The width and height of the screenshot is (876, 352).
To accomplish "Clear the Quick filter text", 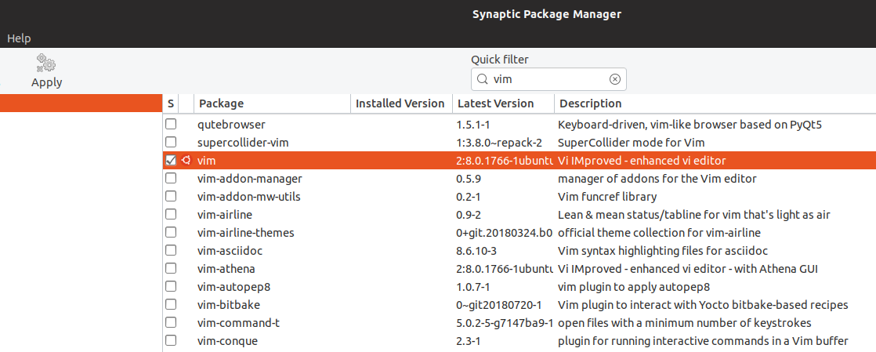I will (614, 79).
